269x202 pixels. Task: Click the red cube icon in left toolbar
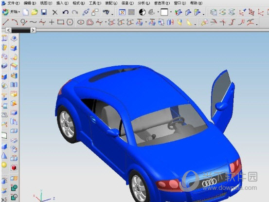(14, 167)
